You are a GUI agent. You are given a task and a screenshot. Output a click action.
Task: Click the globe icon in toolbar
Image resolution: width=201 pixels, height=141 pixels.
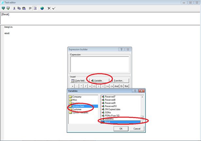(x=42, y=8)
